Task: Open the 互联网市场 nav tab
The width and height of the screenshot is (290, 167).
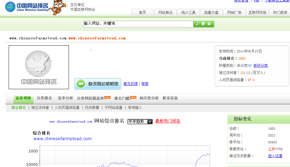Action: pos(257,13)
